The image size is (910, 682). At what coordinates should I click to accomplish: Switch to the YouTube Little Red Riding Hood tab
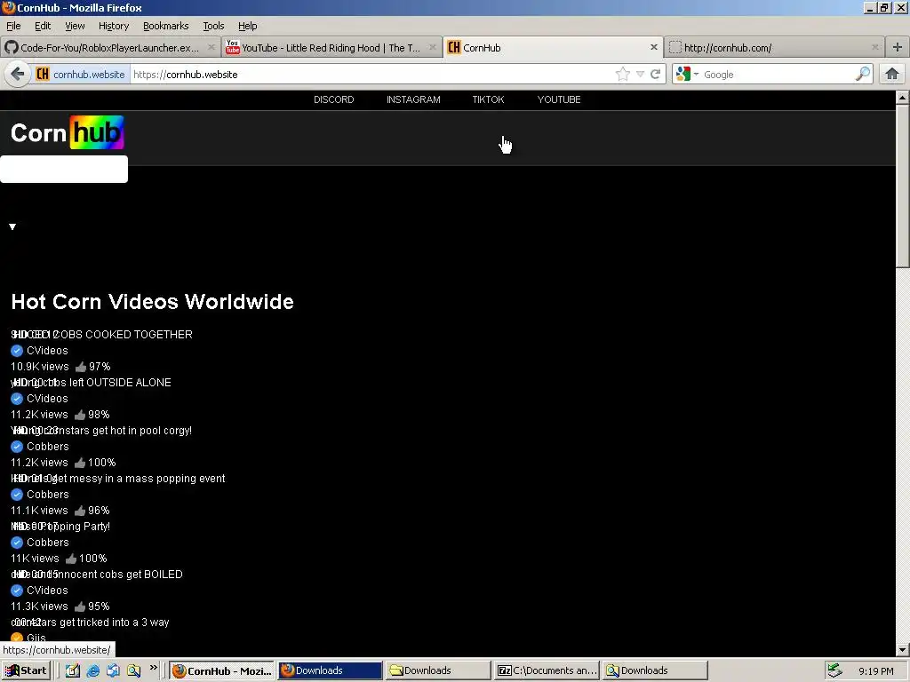coord(331,48)
